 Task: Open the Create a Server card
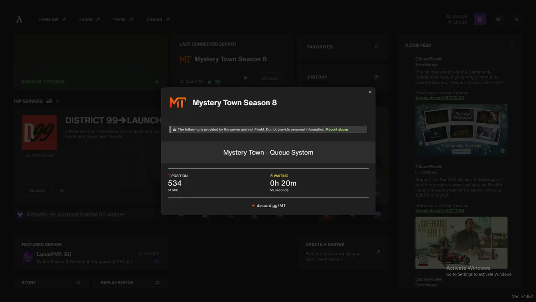tap(343, 253)
